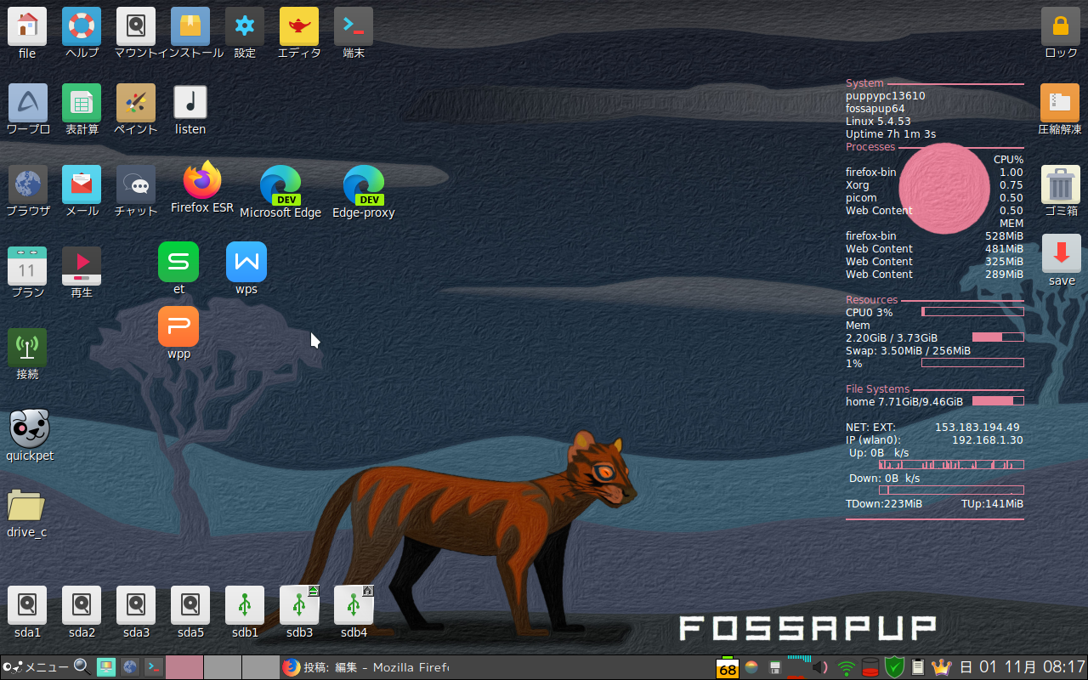The height and width of the screenshot is (680, 1088).
Task: Toggle the green shield firewall applet
Action: [892, 667]
